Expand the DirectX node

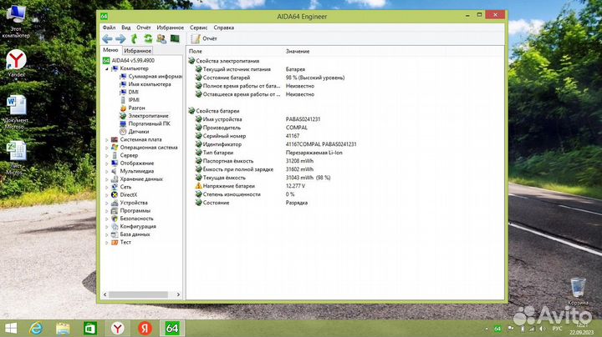pyautogui.click(x=107, y=195)
